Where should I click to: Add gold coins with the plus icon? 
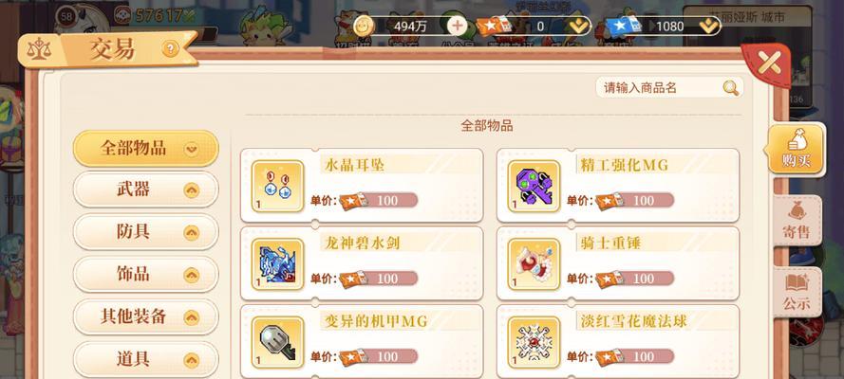(458, 26)
